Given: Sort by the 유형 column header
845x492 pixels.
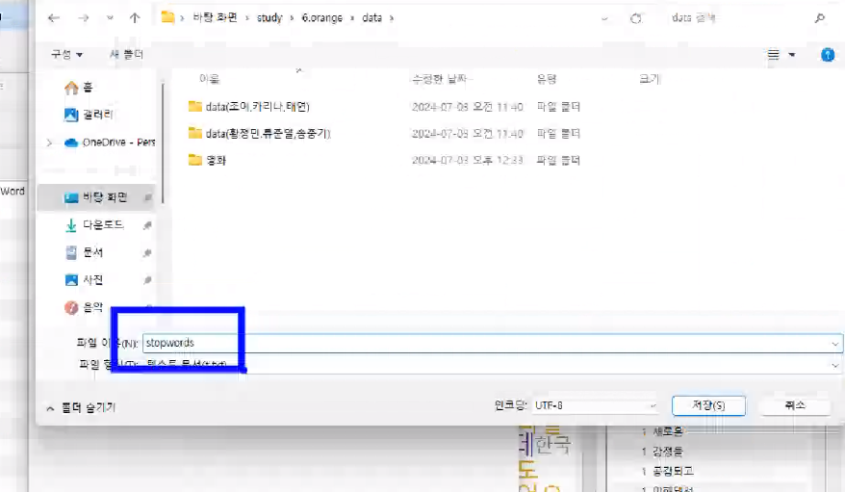Looking at the screenshot, I should (x=546, y=79).
